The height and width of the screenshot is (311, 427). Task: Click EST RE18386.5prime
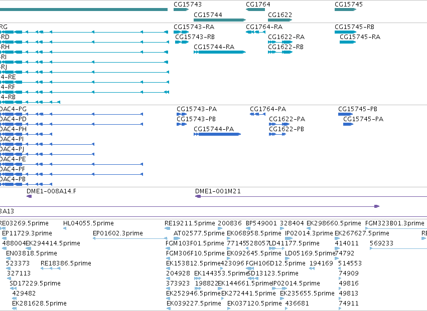coord(66,264)
